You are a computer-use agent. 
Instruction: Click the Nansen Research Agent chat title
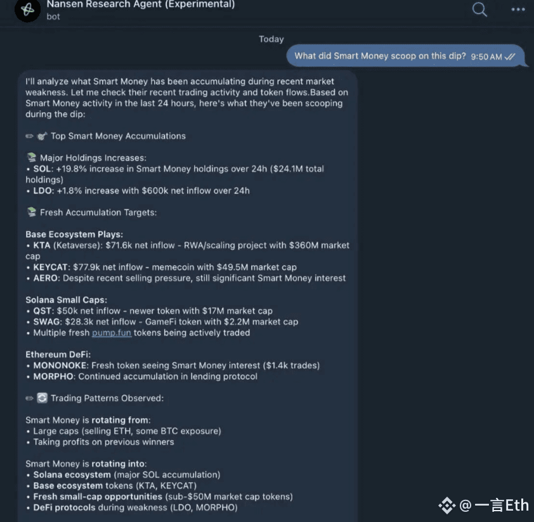click(141, 4)
